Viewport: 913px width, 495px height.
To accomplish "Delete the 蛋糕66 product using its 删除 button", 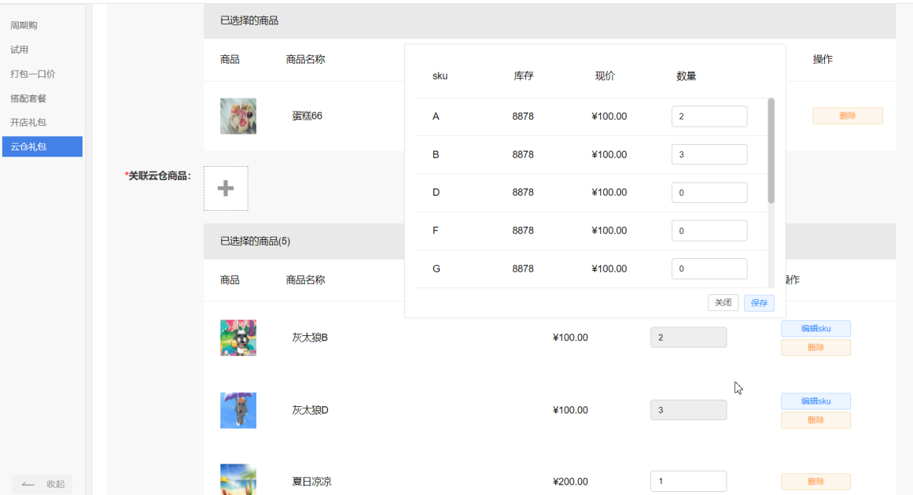I will pos(847,115).
